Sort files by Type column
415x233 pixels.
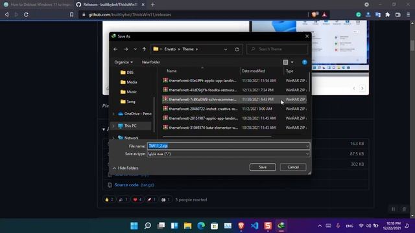pos(290,71)
